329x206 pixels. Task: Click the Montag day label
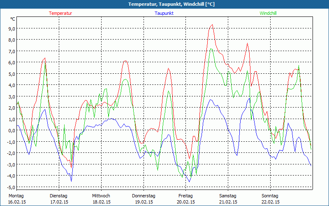tap(16, 196)
